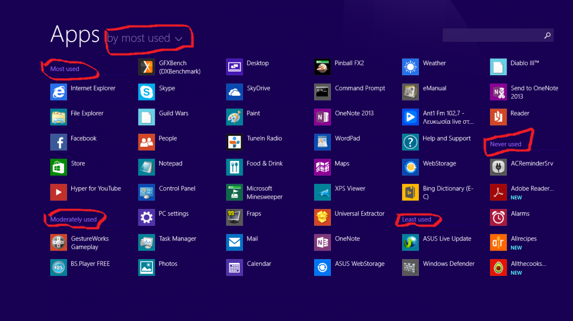Open Allthecooks avocado icon
573x321 pixels.
(x=499, y=268)
